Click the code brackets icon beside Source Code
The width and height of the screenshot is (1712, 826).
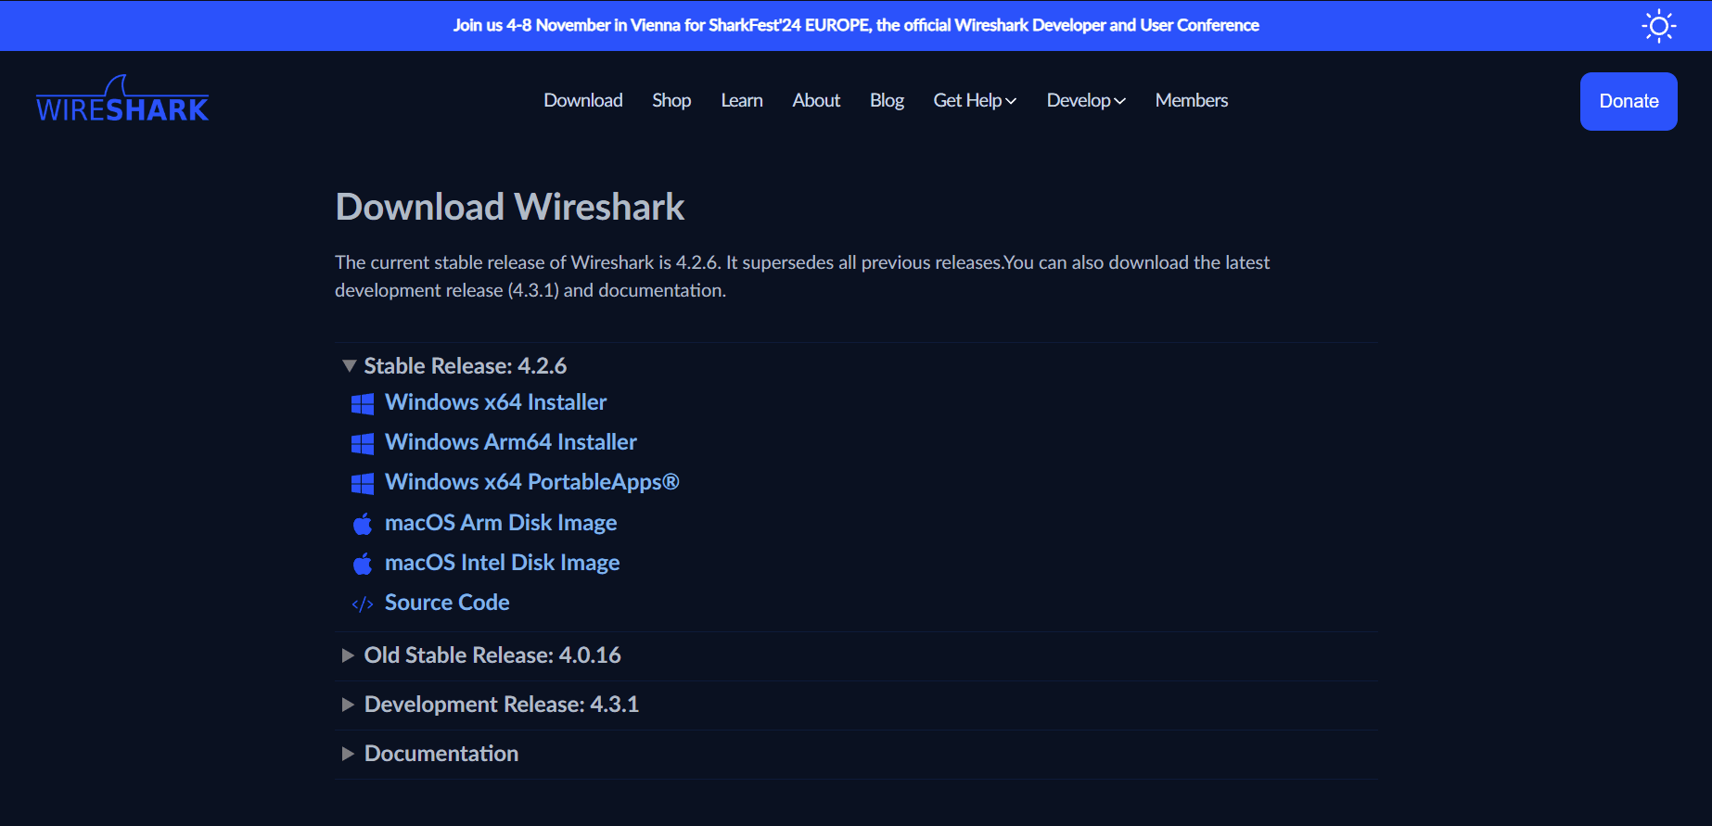[x=363, y=604]
